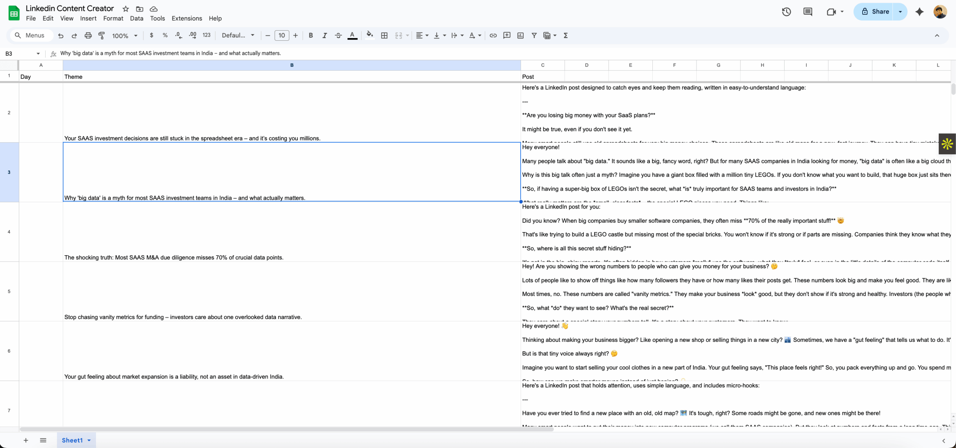
Task: Click the insert chart icon
Action: (x=520, y=35)
